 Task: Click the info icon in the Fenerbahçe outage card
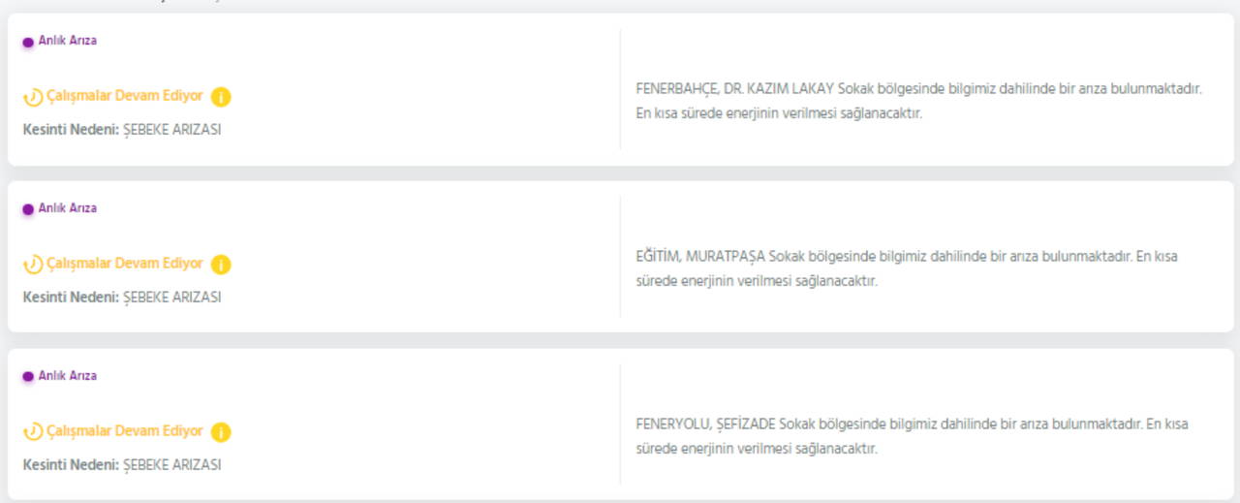(221, 97)
